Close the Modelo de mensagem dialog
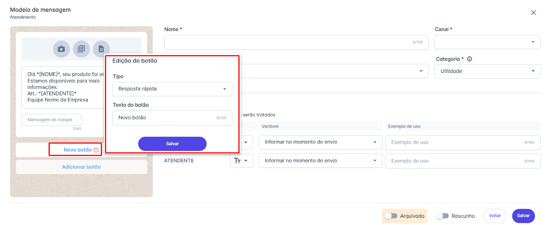Image resolution: width=553 pixels, height=225 pixels. coord(533,12)
